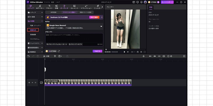The height and width of the screenshot is (106, 213).
Task: Open the 設定 menu
Action: (52, 2)
